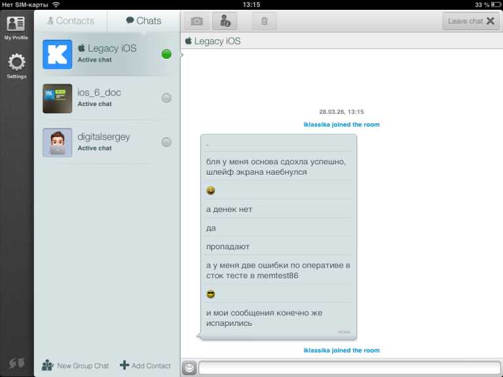
Task: Click the New Group Chat icon
Action: pyautogui.click(x=48, y=365)
